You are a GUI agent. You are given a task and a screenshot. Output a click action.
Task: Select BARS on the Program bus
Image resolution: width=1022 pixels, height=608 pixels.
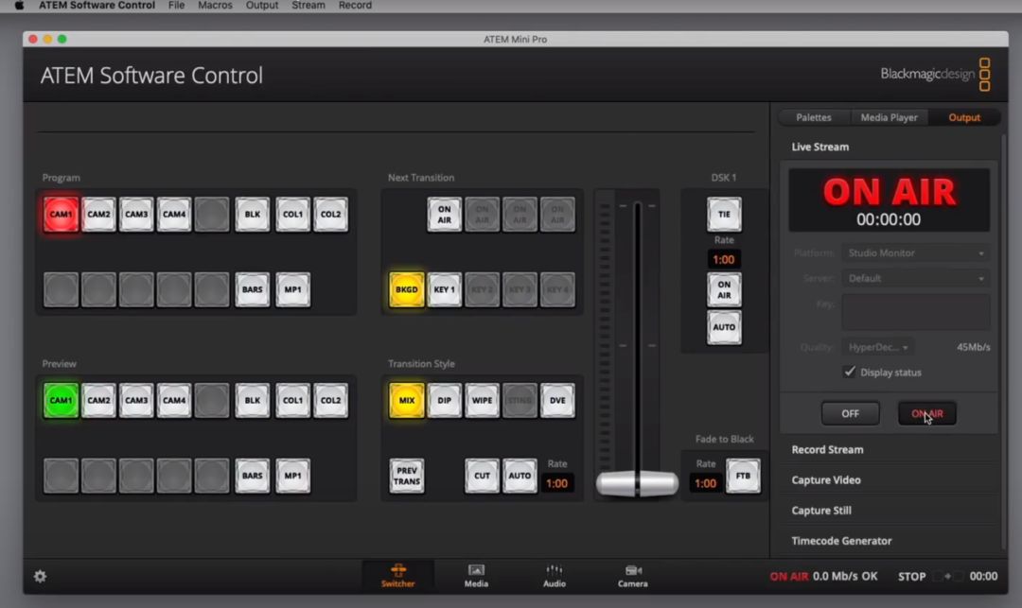click(x=253, y=289)
